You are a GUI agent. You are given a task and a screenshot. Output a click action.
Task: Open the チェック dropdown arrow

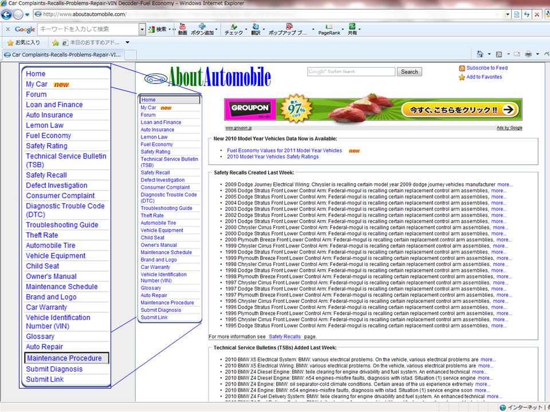click(246, 29)
